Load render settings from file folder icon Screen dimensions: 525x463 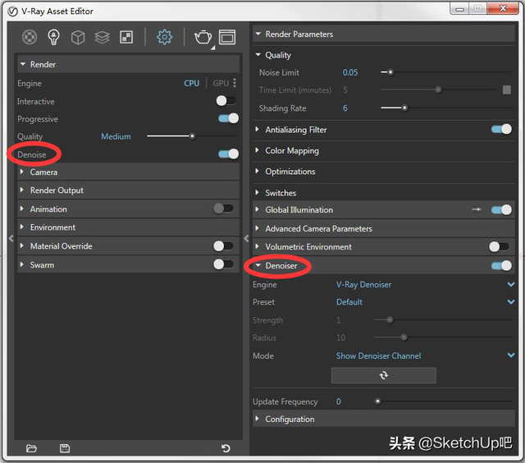pyautogui.click(x=31, y=448)
